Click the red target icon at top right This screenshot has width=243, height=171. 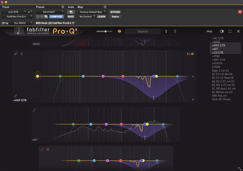(240, 12)
